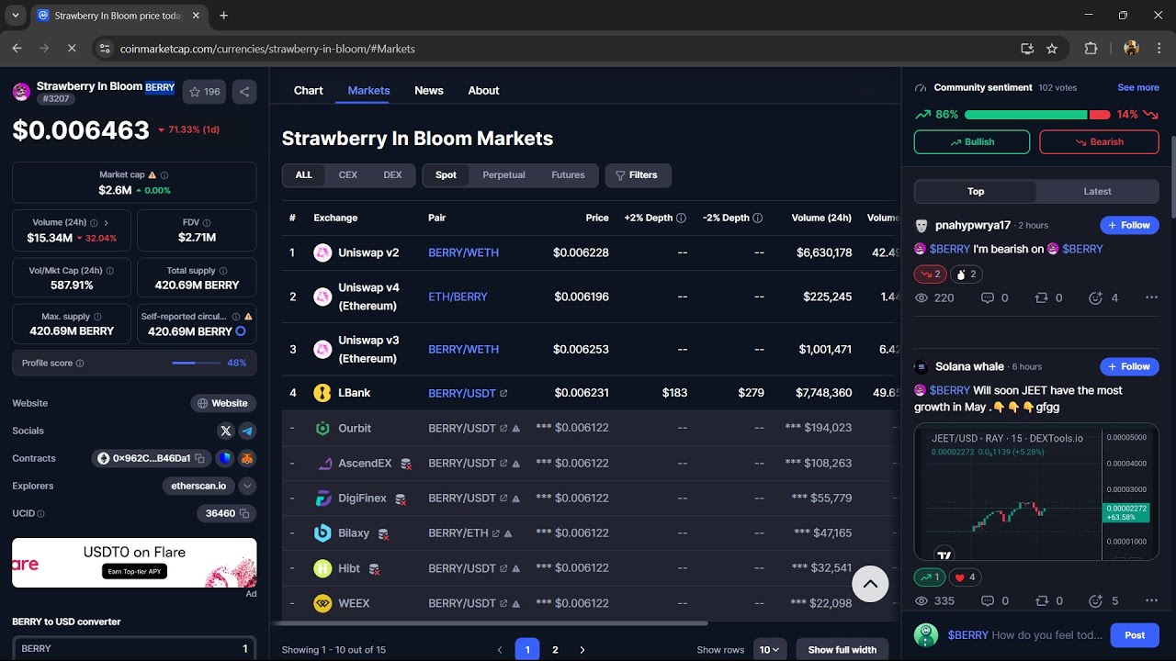Follow the Solana whale account
The image size is (1176, 661).
click(x=1129, y=366)
